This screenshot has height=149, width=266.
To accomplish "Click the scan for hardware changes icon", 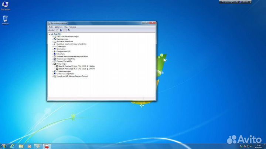I will pyautogui.click(x=69, y=30).
